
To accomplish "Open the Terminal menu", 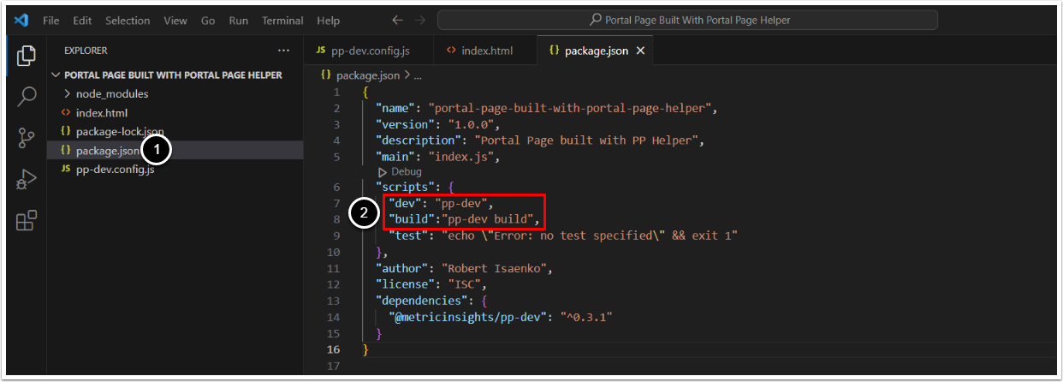I will click(x=282, y=20).
